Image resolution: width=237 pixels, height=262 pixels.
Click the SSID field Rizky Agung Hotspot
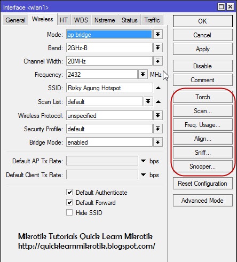coord(109,88)
